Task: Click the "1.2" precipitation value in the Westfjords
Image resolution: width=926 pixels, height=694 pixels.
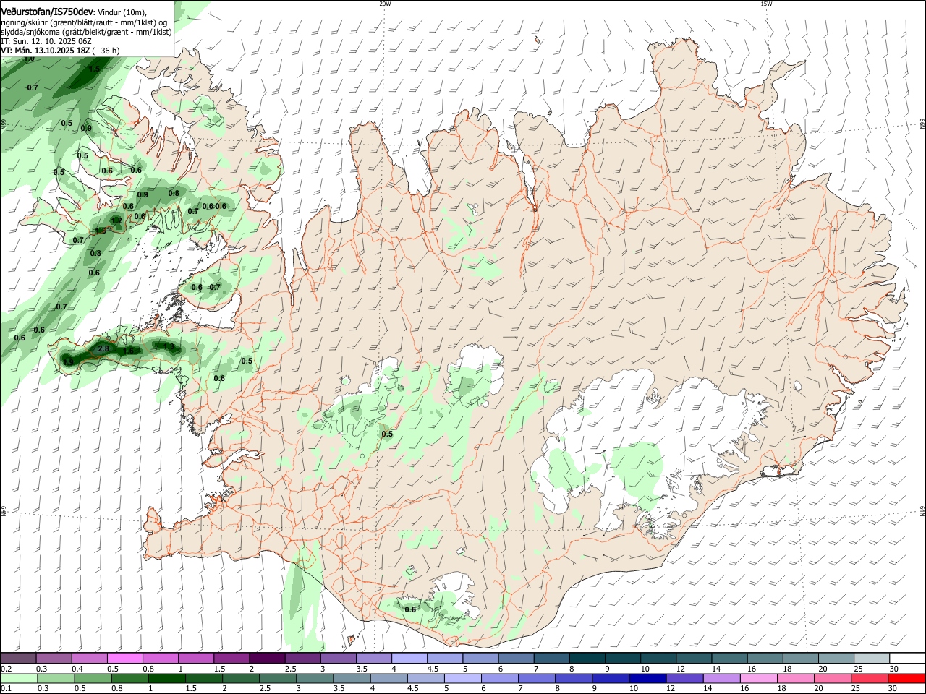Action: click(x=116, y=220)
